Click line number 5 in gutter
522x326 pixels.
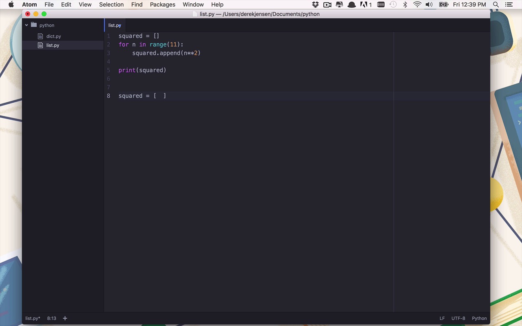(108, 70)
